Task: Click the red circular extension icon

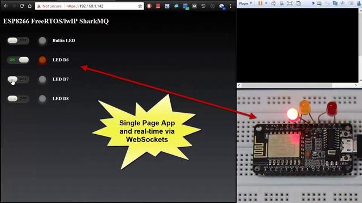Action: [x=149, y=6]
